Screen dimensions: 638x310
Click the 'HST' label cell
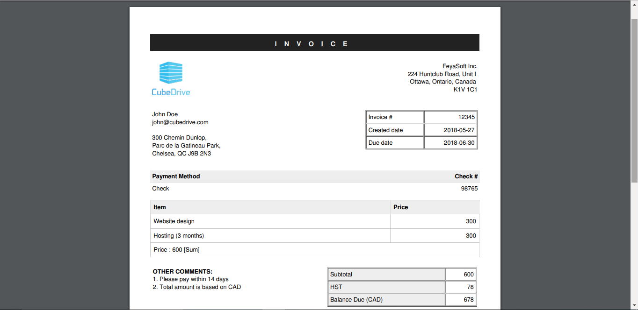[386, 287]
